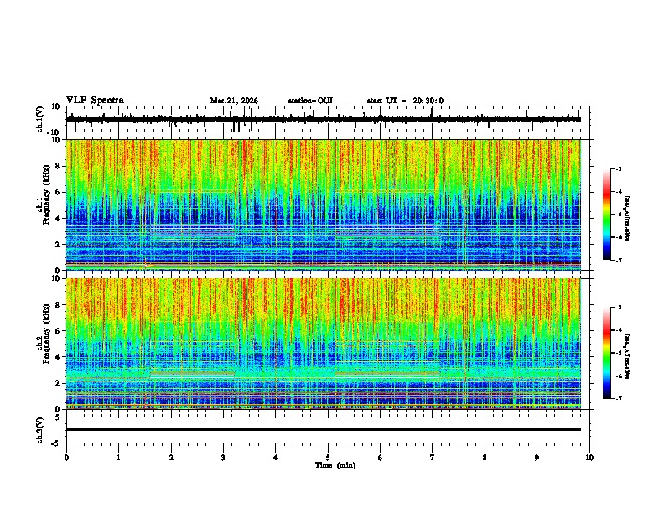Click the ch.2 spectrogram color scale bar

(x=607, y=353)
